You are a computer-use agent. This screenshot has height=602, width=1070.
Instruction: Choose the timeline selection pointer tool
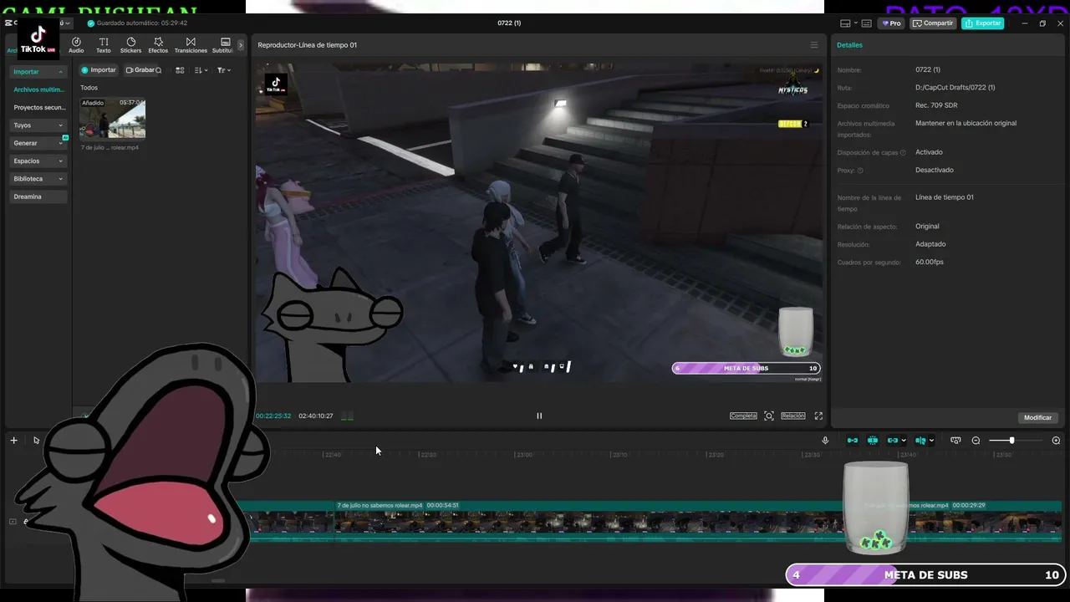click(x=36, y=441)
